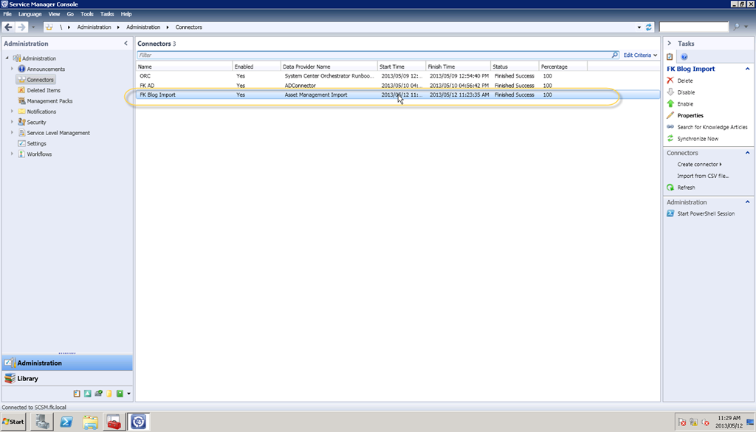Collapse the FK Blog Import tasks section
This screenshot has width=756, height=432.
pyautogui.click(x=747, y=69)
